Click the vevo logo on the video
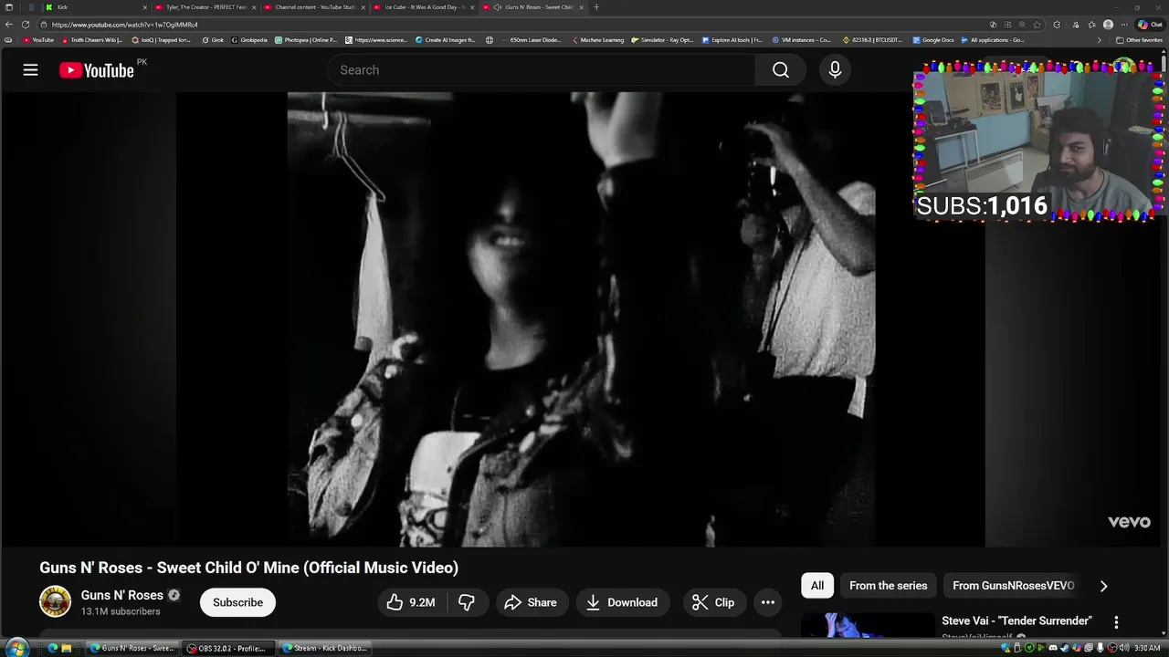 tap(1129, 522)
